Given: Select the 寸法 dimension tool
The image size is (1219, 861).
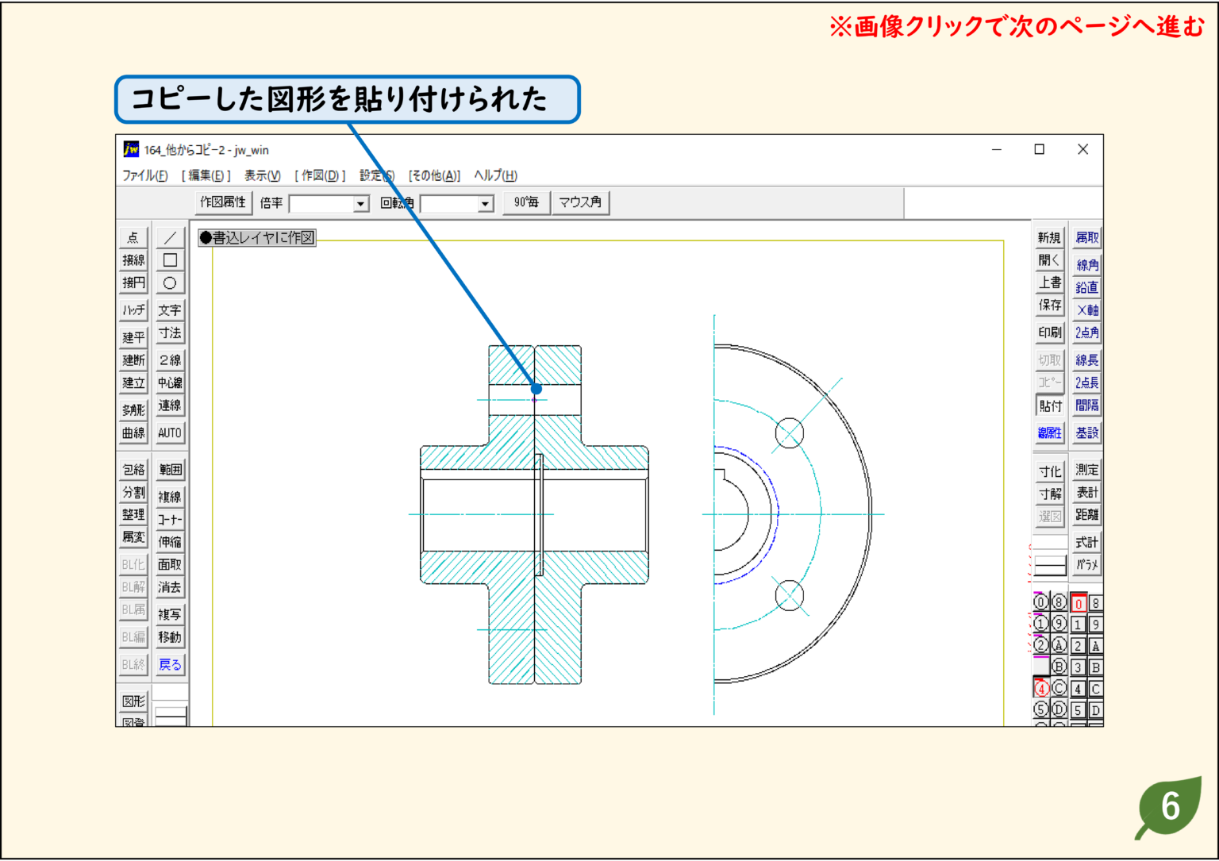Looking at the screenshot, I should pos(170,334).
